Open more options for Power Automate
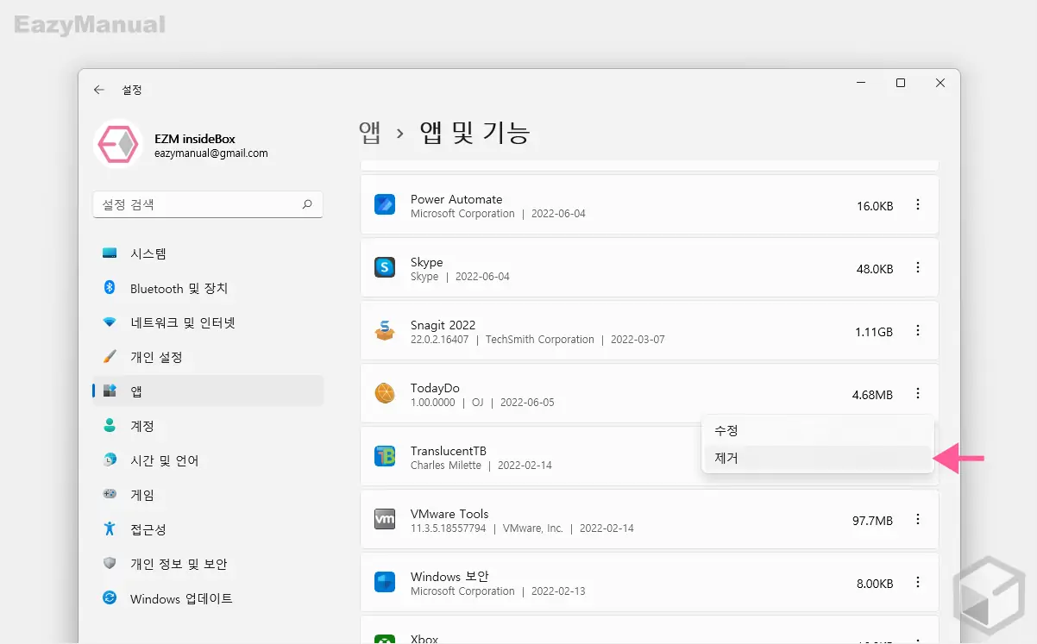This screenshot has width=1037, height=644. tap(918, 205)
